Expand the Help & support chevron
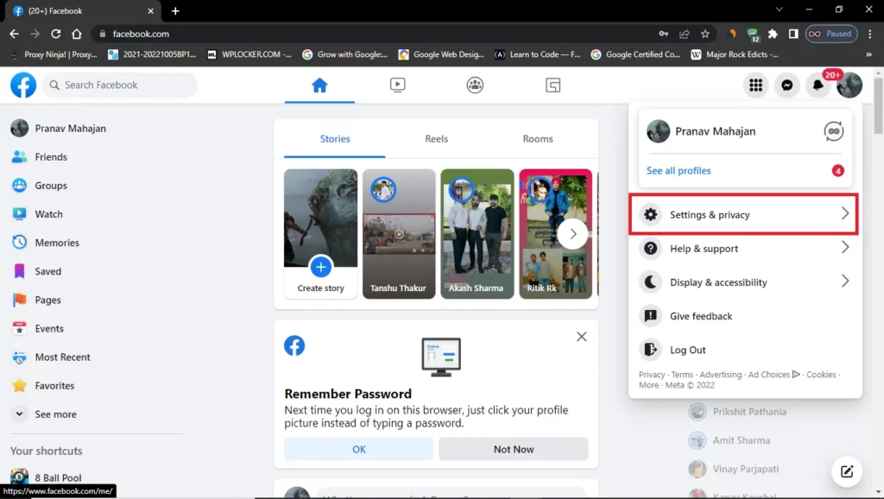The width and height of the screenshot is (884, 499). tap(844, 248)
